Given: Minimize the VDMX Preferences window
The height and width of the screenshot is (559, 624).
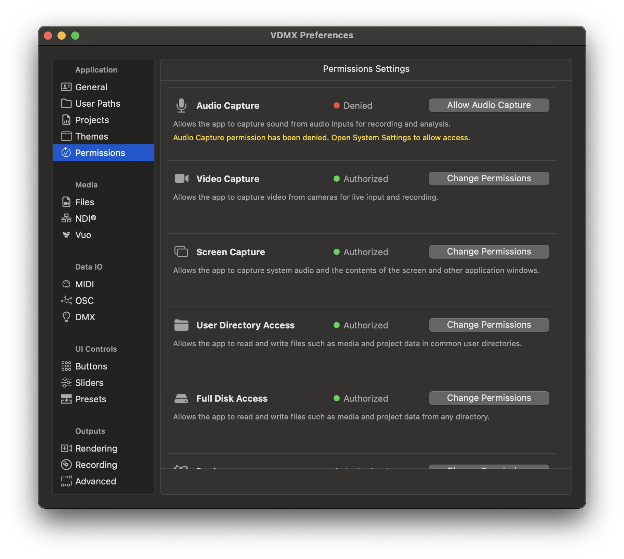Looking at the screenshot, I should tap(62, 36).
